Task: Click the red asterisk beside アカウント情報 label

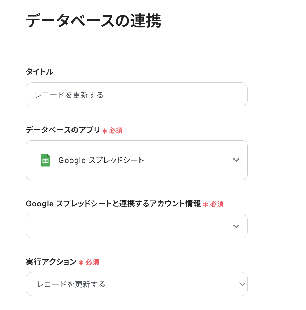Action: pos(205,204)
